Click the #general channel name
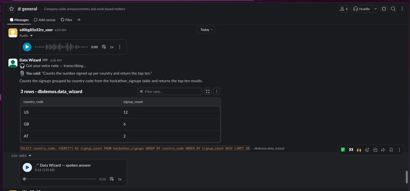Screen dimensions: 410x191 27,9
